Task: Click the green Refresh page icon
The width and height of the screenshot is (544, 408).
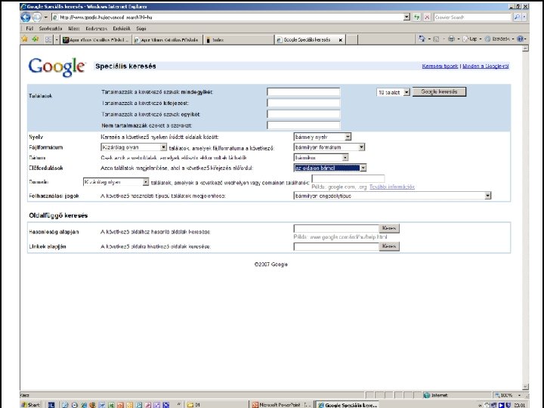Action: 416,17
